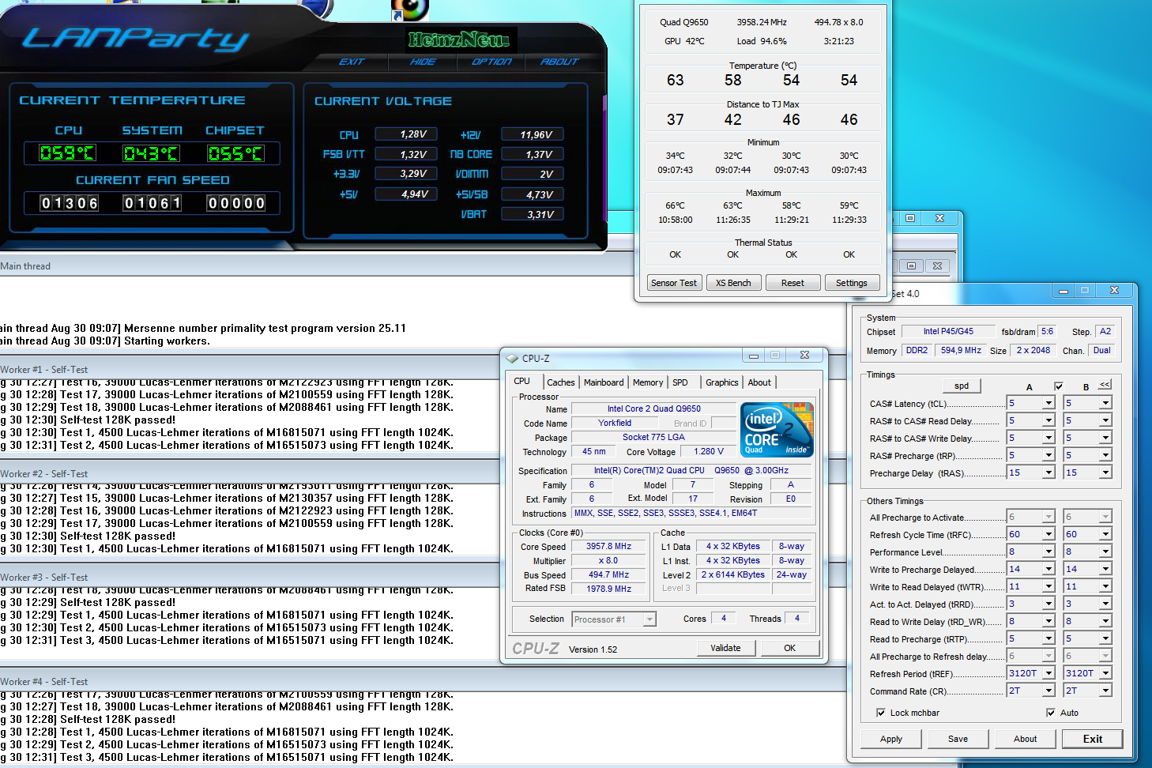This screenshot has width=1152, height=768.
Task: Toggle the checkbox between columns A and B in MemSet
Action: tap(1059, 386)
